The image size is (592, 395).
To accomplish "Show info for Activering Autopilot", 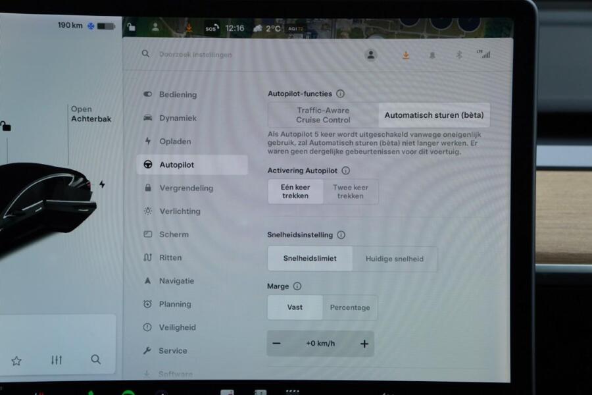I will pos(345,171).
